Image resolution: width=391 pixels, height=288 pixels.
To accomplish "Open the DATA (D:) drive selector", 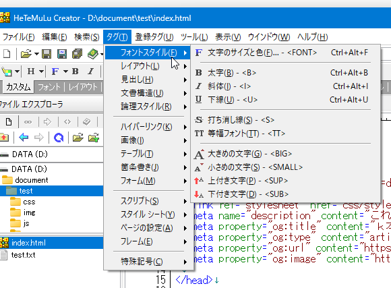I will point(52,154).
